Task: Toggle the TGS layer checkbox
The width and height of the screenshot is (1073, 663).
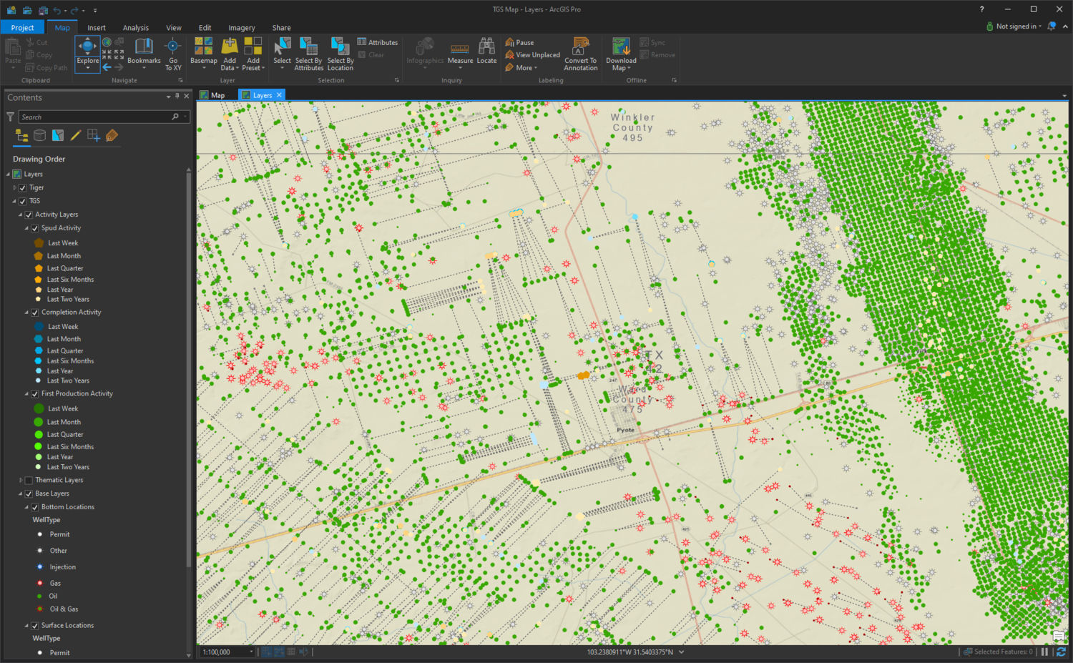Action: coord(23,201)
